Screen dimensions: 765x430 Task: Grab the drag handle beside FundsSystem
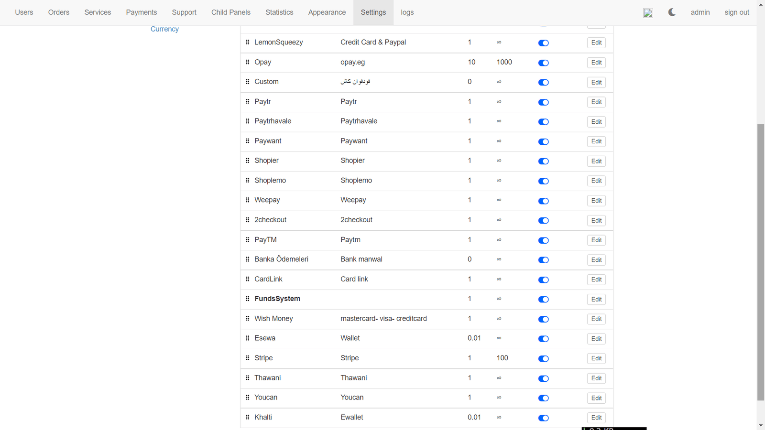(248, 299)
